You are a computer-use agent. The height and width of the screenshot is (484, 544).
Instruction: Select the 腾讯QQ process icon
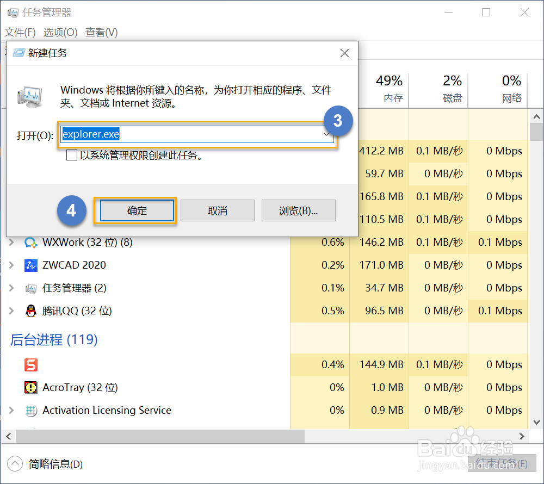31,311
